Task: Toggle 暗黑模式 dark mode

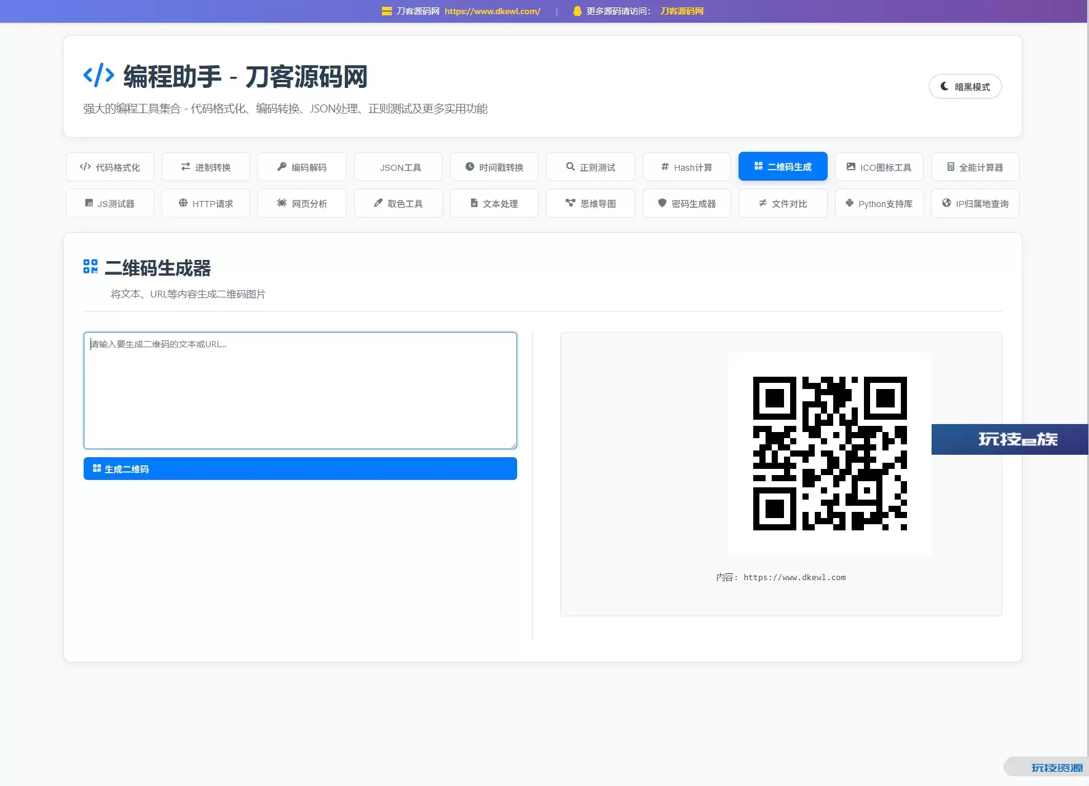Action: tap(965, 87)
